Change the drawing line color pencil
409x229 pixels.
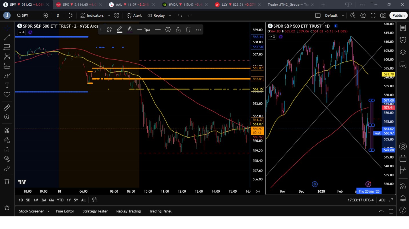coord(119,29)
